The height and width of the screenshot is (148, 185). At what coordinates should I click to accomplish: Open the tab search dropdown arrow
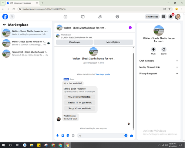coord(3,3)
